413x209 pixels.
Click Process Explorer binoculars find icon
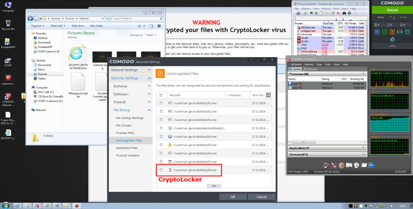(x=344, y=13)
